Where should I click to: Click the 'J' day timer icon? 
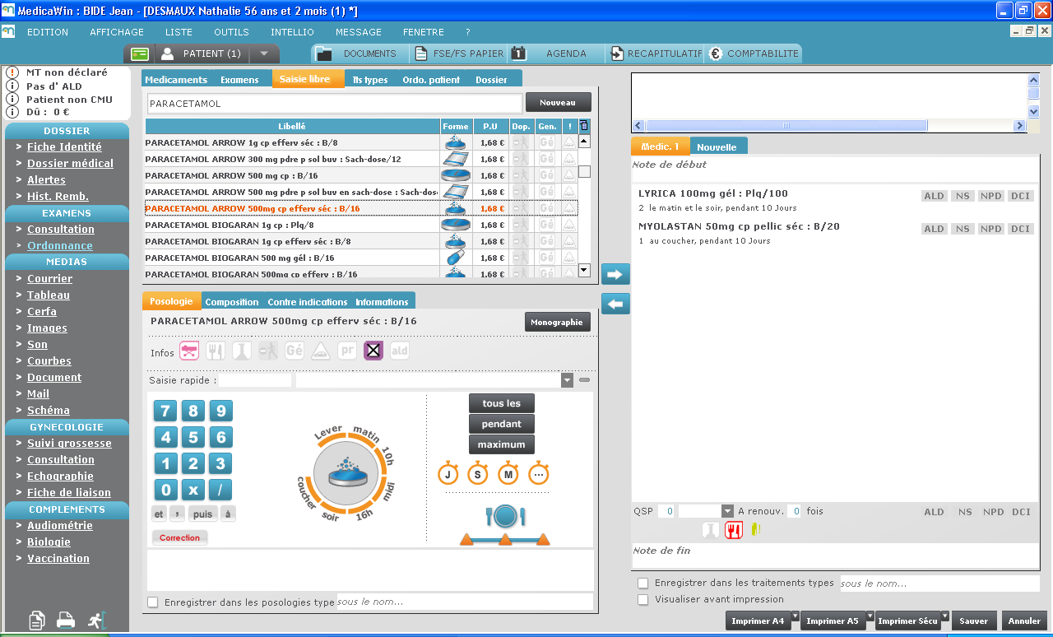[448, 474]
